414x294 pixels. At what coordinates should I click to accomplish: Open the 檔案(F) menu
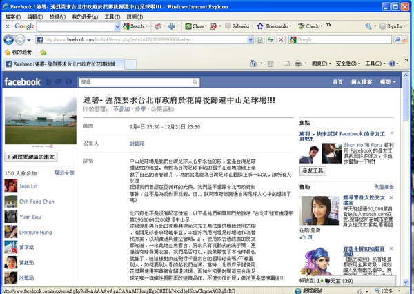coord(13,17)
